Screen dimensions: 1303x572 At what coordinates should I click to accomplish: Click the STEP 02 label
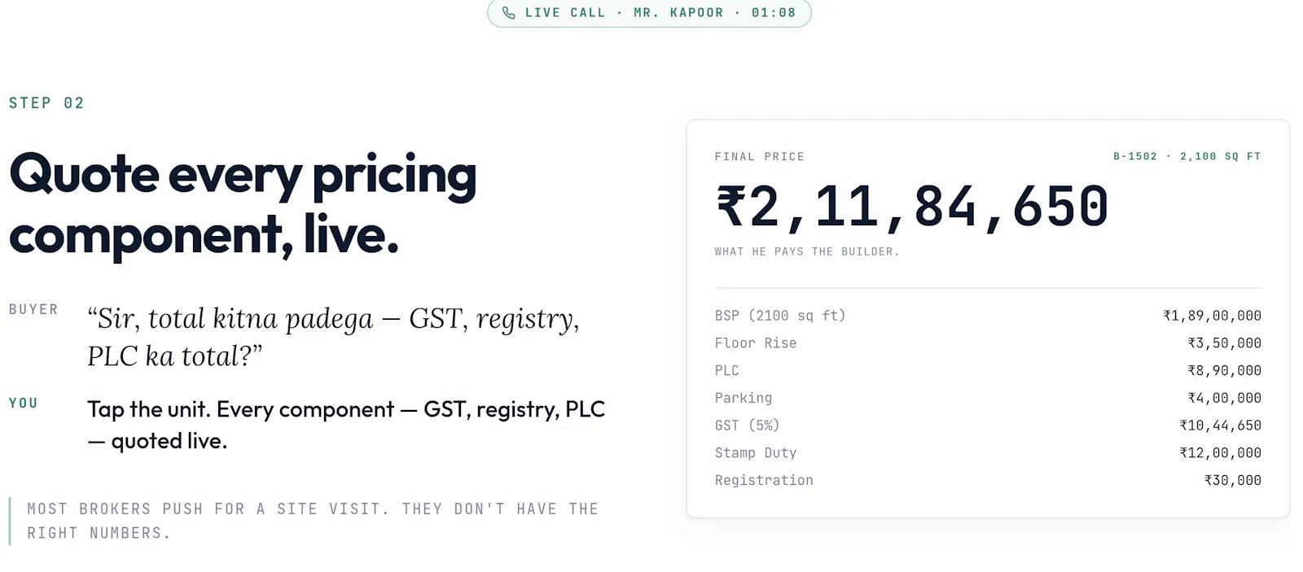[x=46, y=103]
